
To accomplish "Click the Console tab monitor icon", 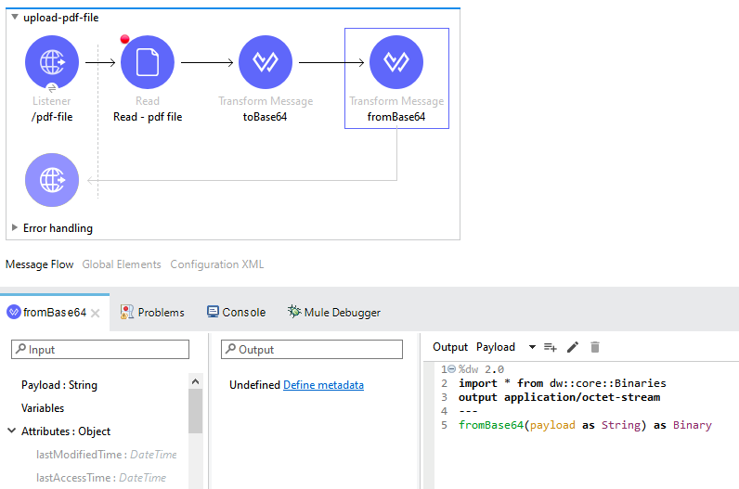I will point(213,312).
